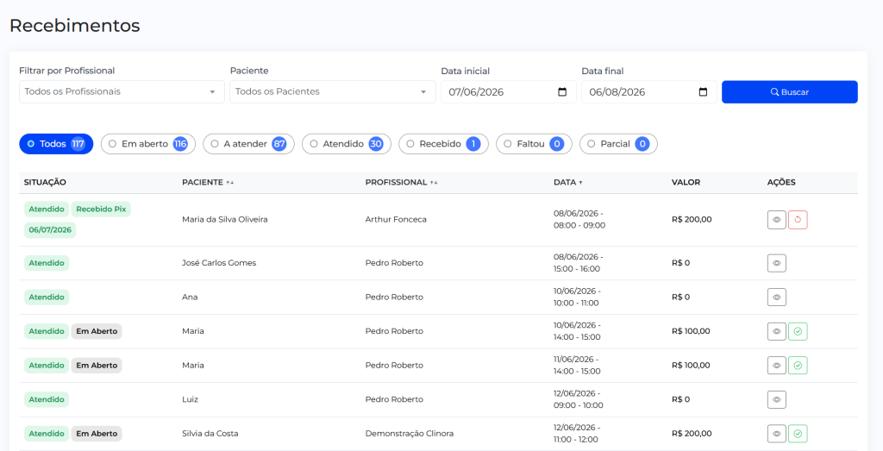883x451 pixels.
Task: Click the Luiz patient name
Action: pos(190,400)
